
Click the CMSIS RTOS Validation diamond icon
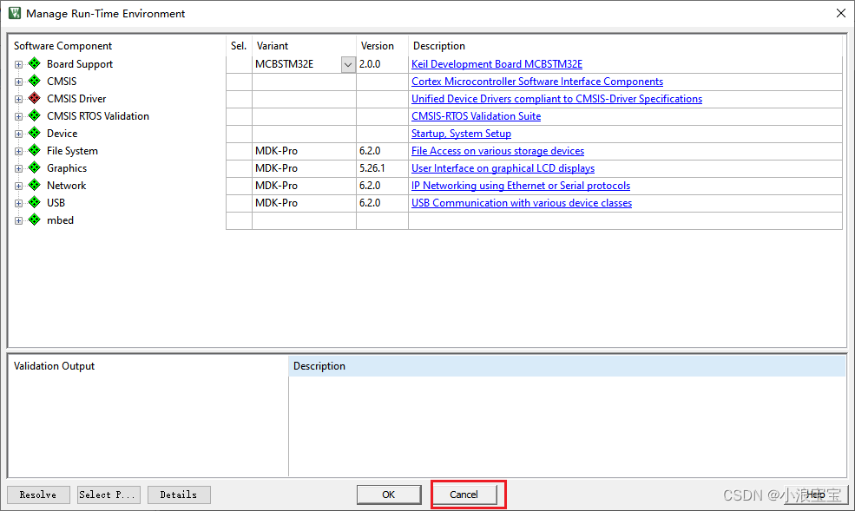[35, 116]
